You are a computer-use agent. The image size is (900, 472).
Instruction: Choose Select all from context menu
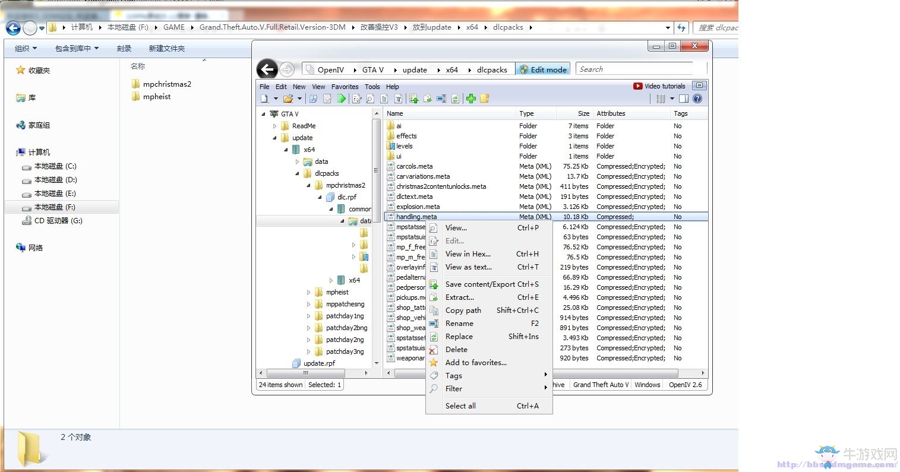[489, 406]
